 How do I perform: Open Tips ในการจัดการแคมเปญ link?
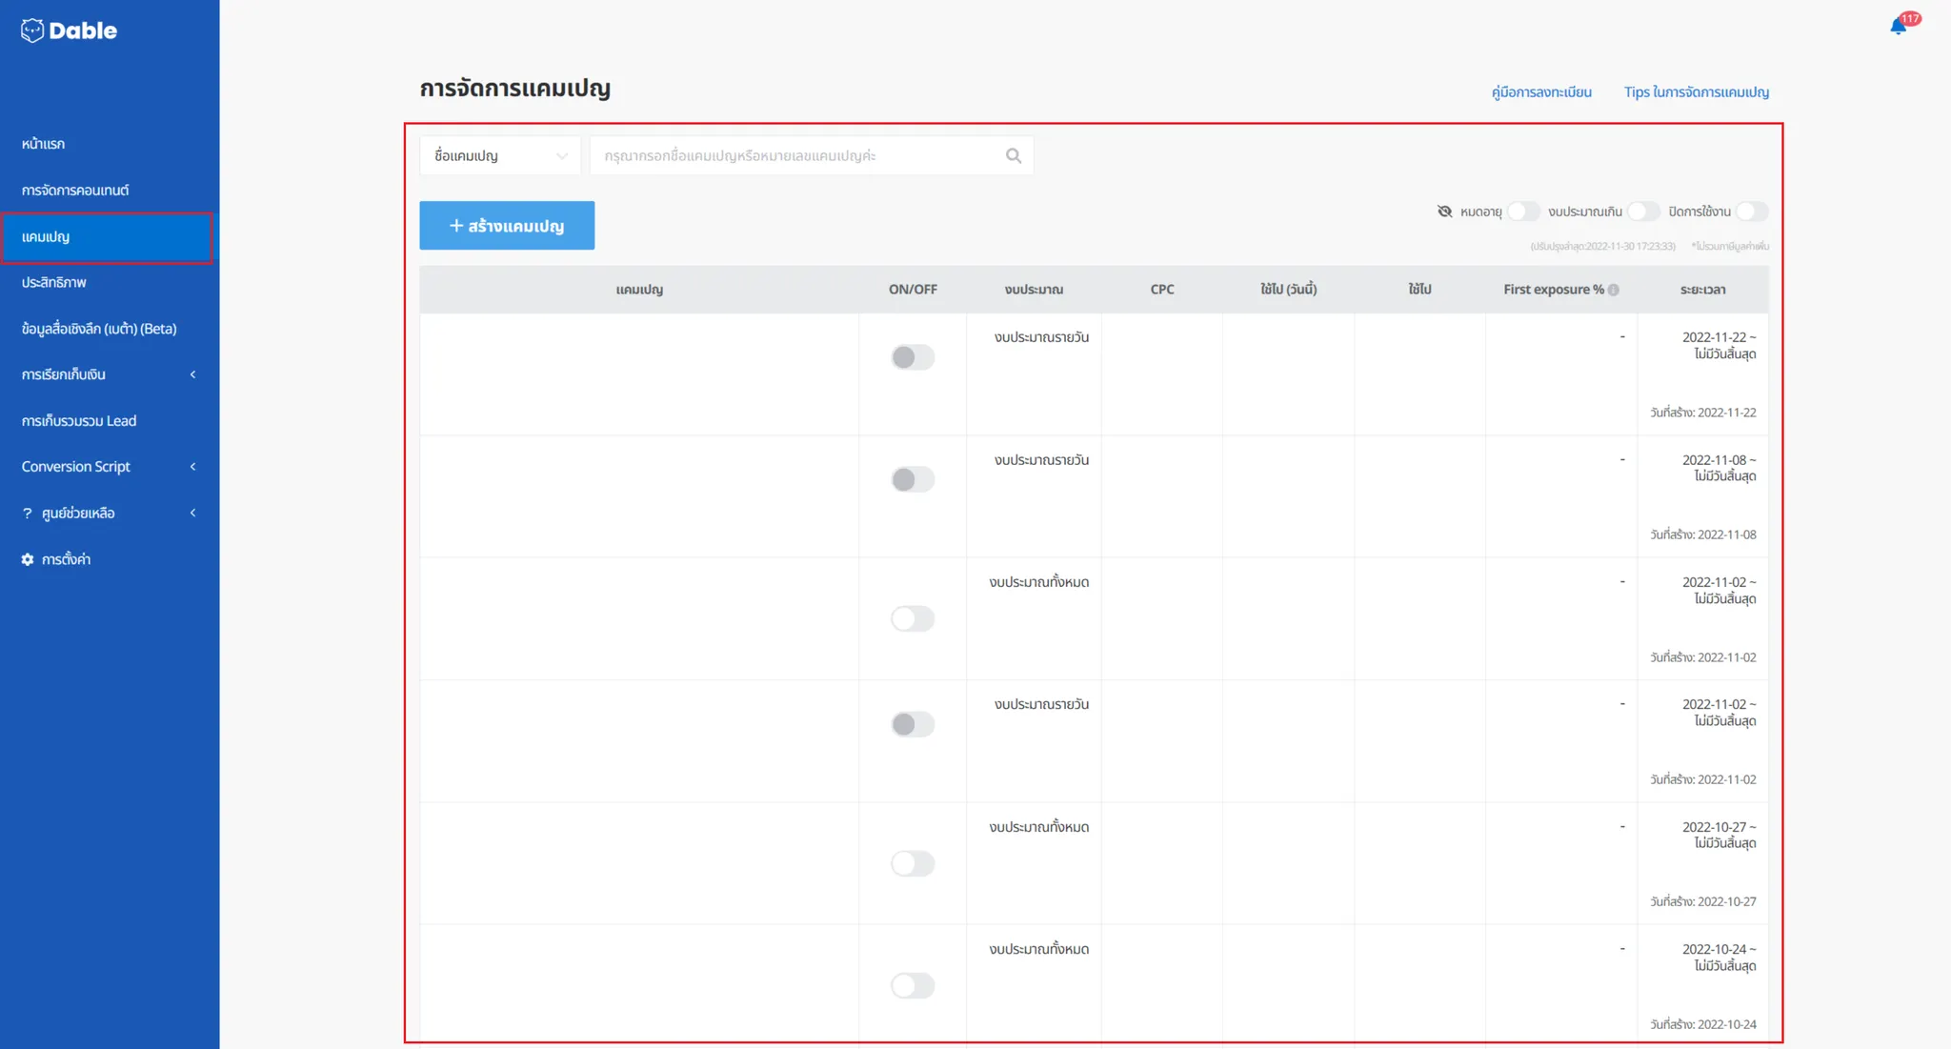pyautogui.click(x=1696, y=92)
